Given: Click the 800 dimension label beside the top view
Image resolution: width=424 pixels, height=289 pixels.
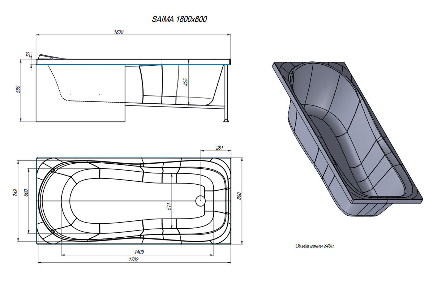Looking at the screenshot, I should [239, 195].
